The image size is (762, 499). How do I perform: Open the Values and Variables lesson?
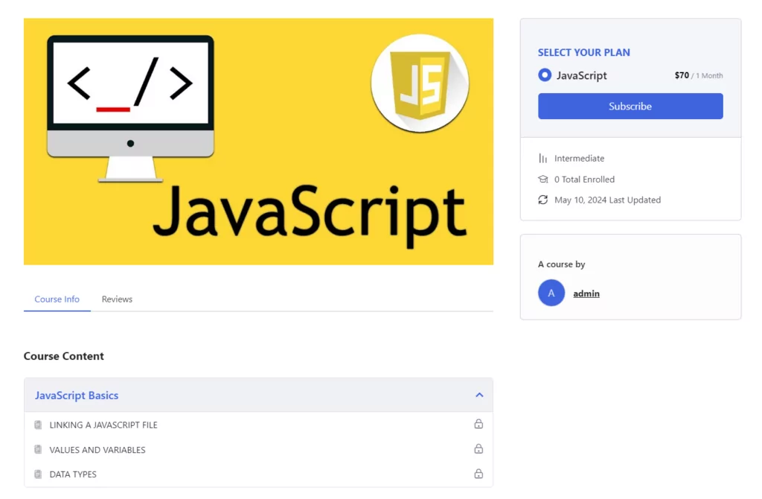click(x=97, y=450)
